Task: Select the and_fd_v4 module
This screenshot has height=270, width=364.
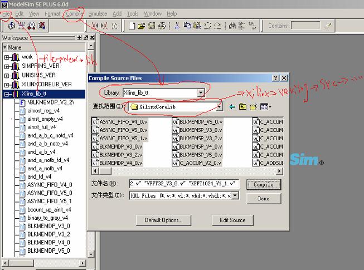Action: pos(39,176)
